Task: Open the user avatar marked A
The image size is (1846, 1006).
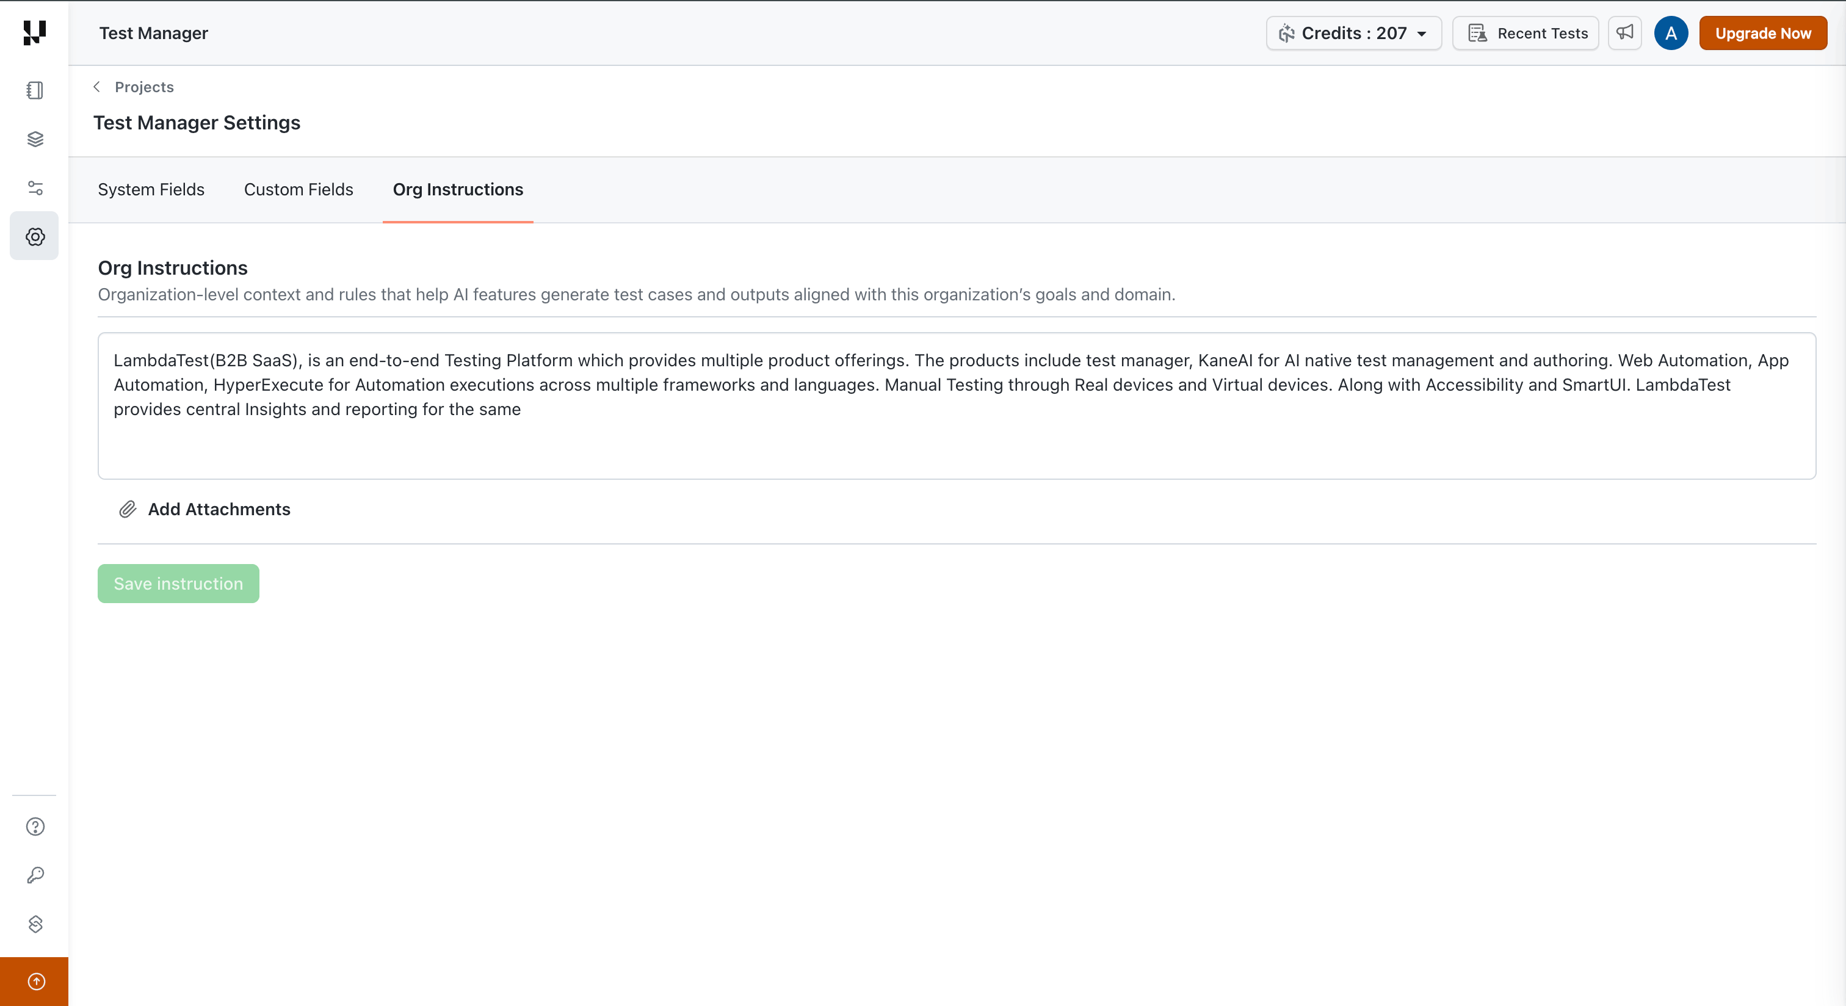Action: click(1670, 33)
